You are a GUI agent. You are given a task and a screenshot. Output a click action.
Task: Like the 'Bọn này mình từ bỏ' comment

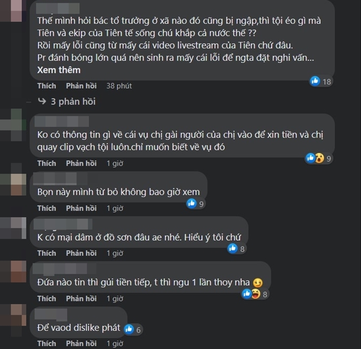[x=46, y=208]
